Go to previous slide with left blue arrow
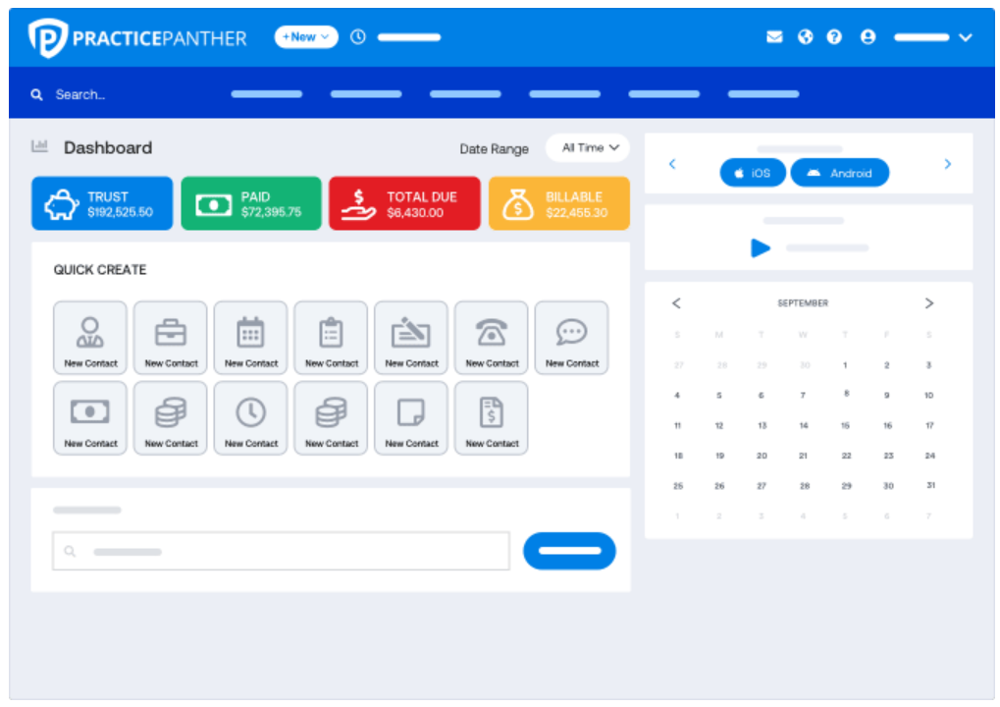This screenshot has width=1000, height=707. 672,164
